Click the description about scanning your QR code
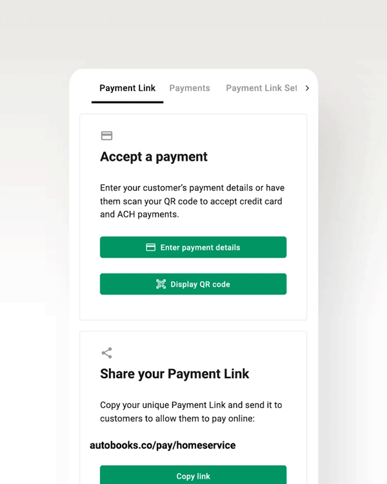Image resolution: width=387 pixels, height=484 pixels. 192,201
